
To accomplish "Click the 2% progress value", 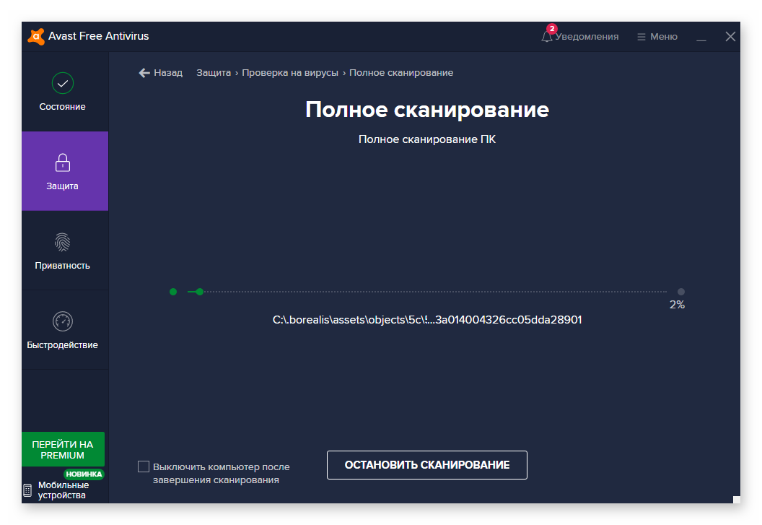I will (x=677, y=305).
